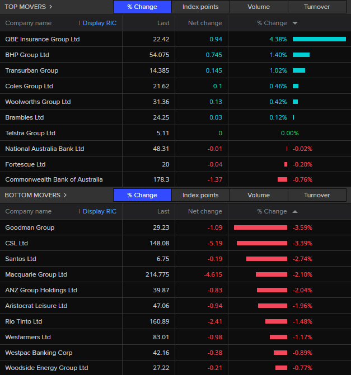Sort Bottom Movers by Last column

coord(163,211)
